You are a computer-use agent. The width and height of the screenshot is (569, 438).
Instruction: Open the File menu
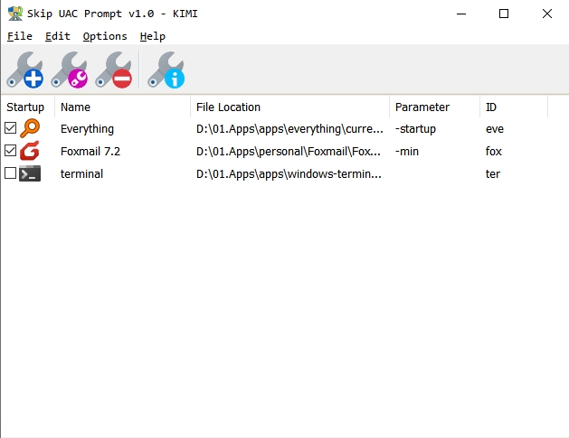coord(19,36)
